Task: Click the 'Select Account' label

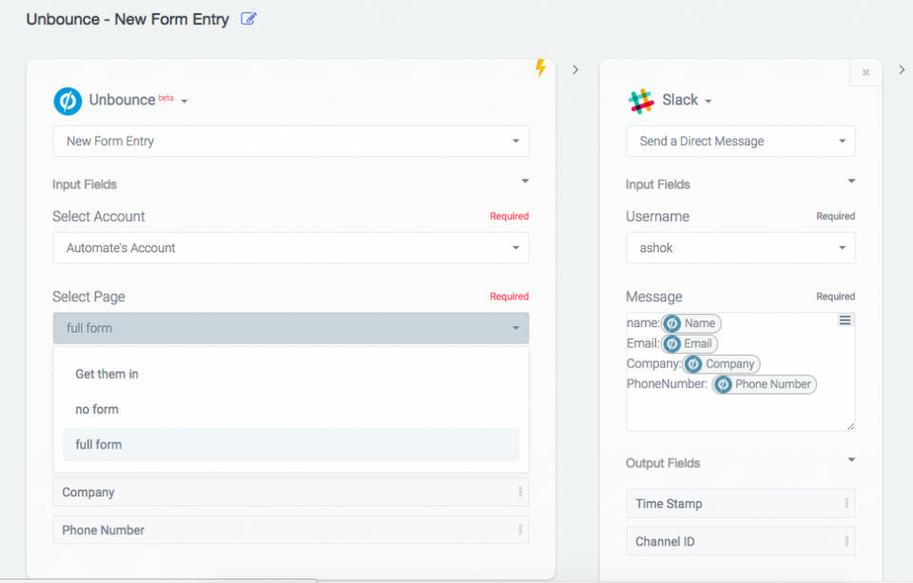Action: pyautogui.click(x=98, y=217)
